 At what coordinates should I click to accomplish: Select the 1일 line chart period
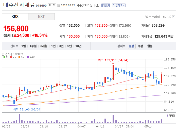[24, 46]
